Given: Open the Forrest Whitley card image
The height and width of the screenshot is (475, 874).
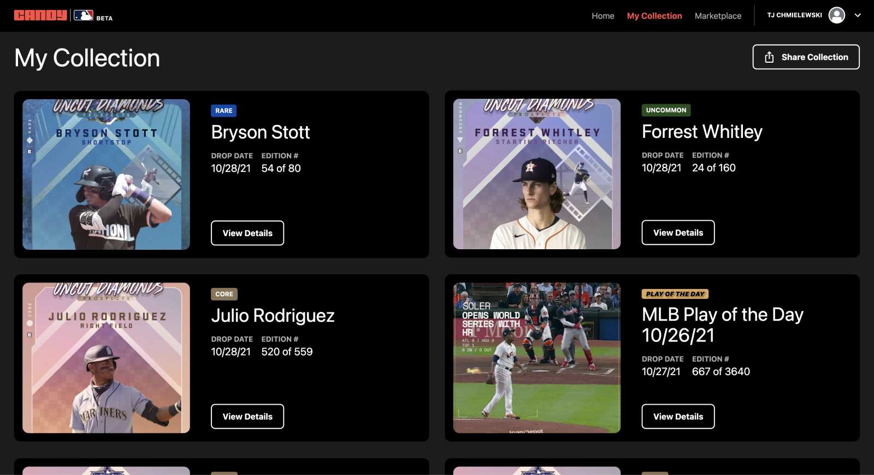Looking at the screenshot, I should [536, 174].
